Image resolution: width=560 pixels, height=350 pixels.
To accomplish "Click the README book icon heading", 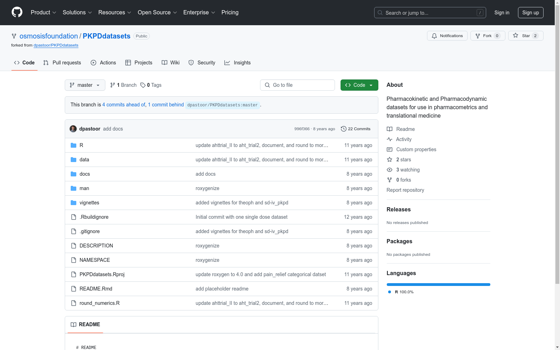I will click(x=73, y=324).
